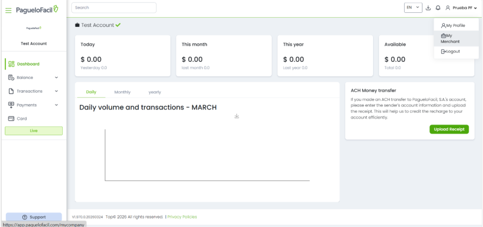Choose Logout from user menu
Viewport: 483px width, 227px height.
point(450,52)
